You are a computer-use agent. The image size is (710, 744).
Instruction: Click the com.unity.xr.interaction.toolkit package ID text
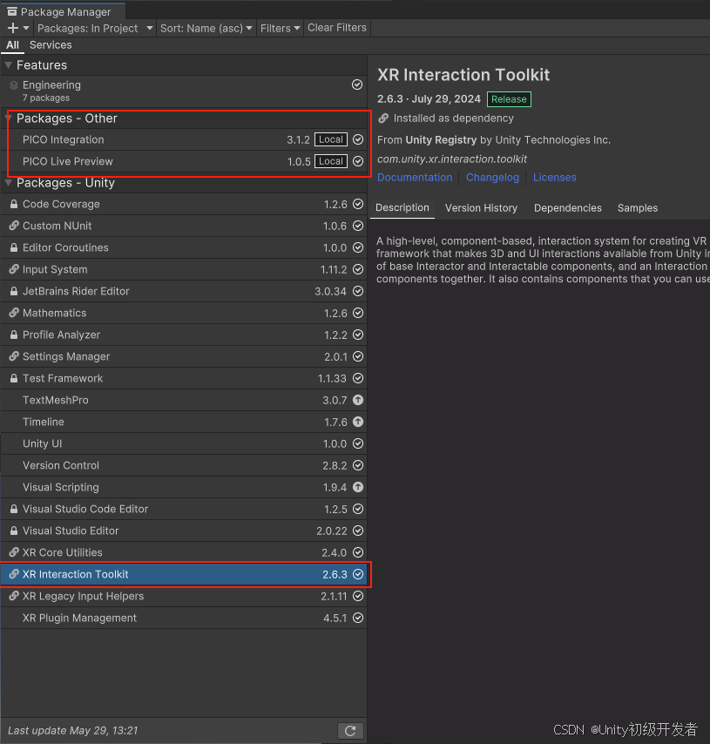pos(452,159)
